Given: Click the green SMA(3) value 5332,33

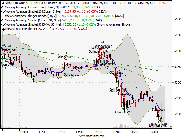Looking at the screenshot, I should point(70,24).
